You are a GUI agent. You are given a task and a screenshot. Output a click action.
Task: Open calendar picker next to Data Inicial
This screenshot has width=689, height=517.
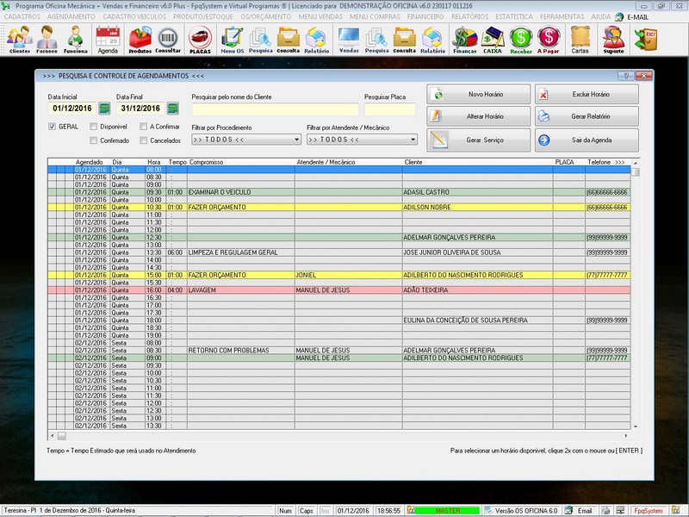104,109
